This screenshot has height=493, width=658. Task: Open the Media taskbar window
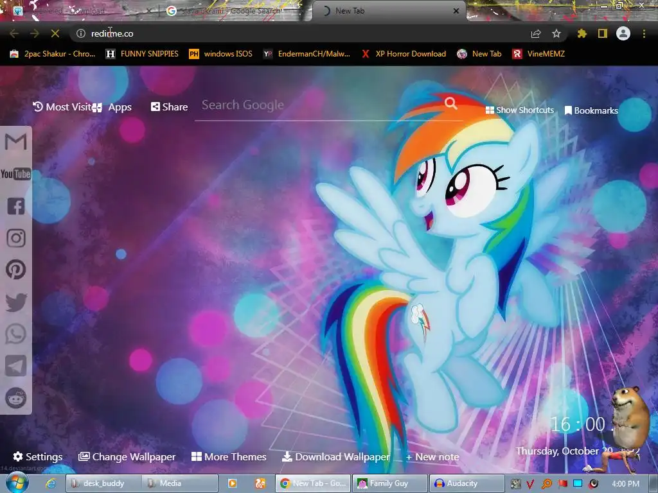180,483
